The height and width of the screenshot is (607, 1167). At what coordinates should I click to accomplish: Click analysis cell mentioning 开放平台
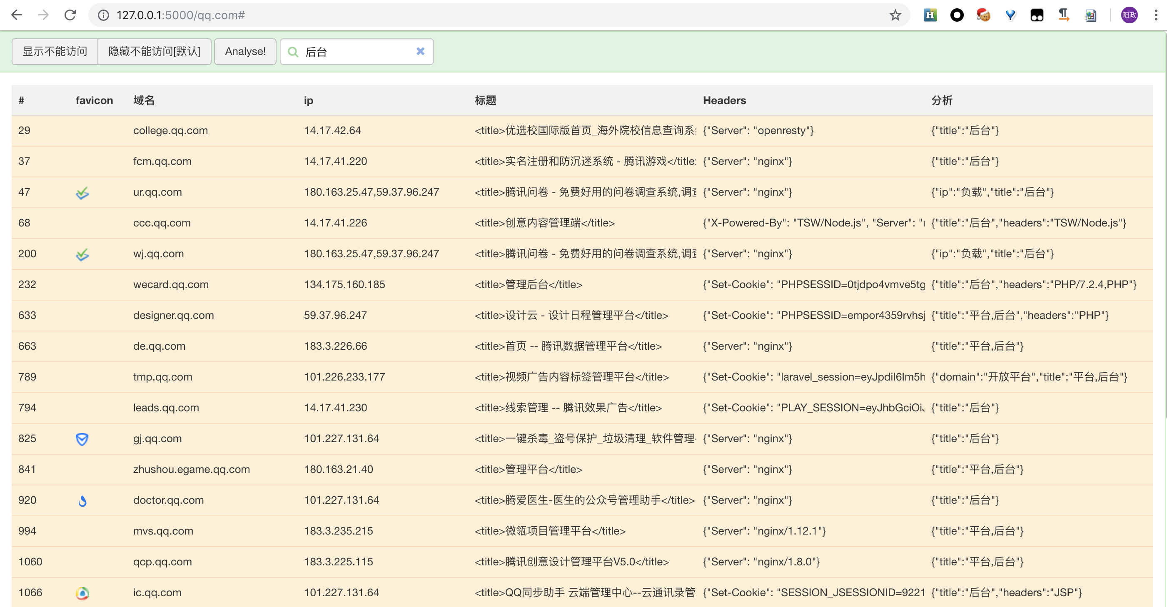tap(1029, 377)
